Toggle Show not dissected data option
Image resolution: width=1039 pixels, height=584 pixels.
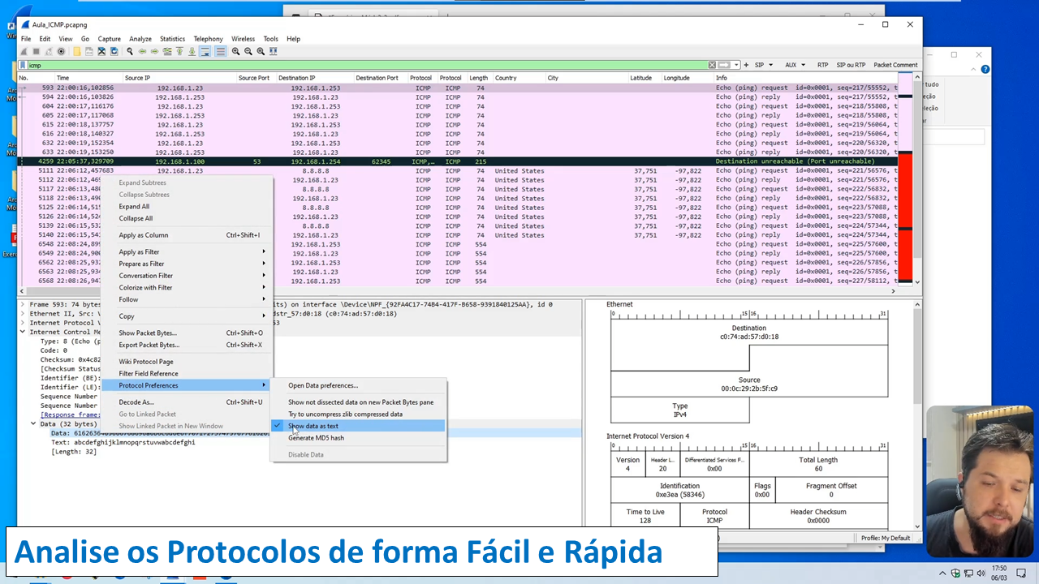coord(358,402)
